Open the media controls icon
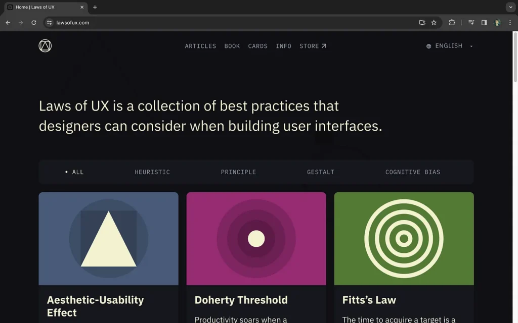 (x=471, y=23)
